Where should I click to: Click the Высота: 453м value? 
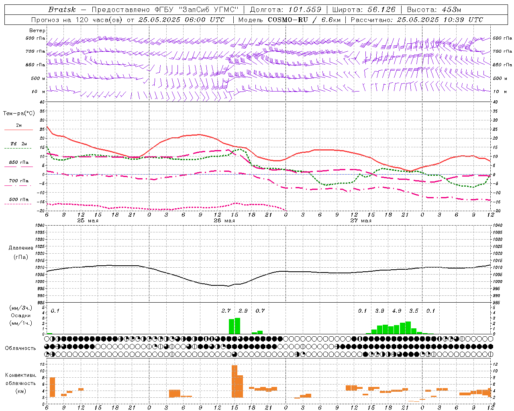point(434,10)
